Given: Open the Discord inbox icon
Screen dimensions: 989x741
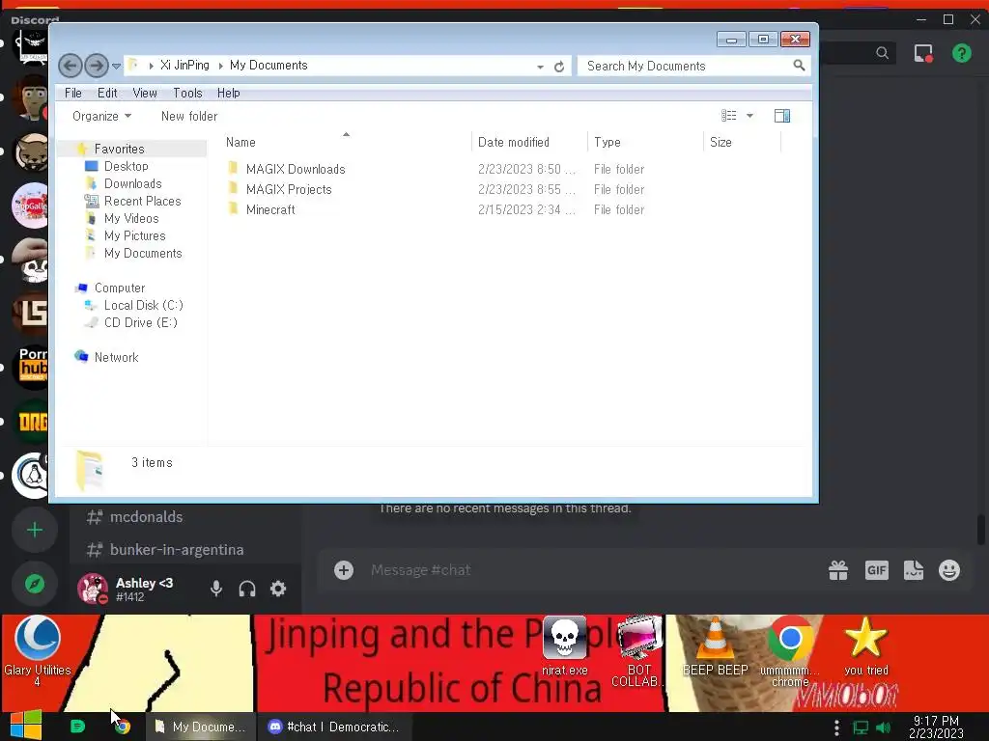Looking at the screenshot, I should click(923, 53).
